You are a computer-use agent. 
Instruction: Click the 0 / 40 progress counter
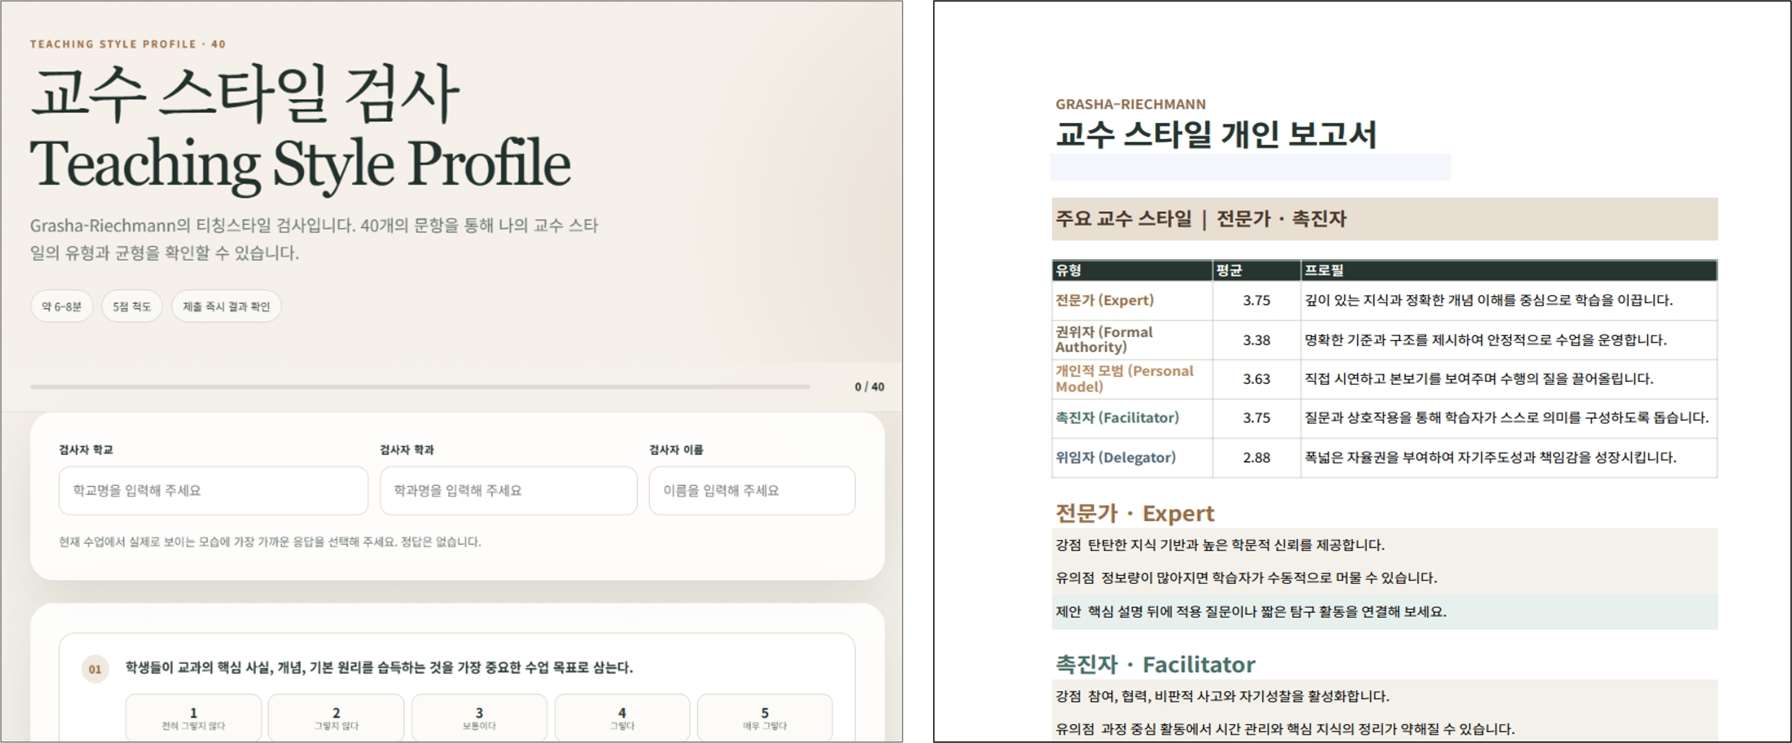point(870,387)
